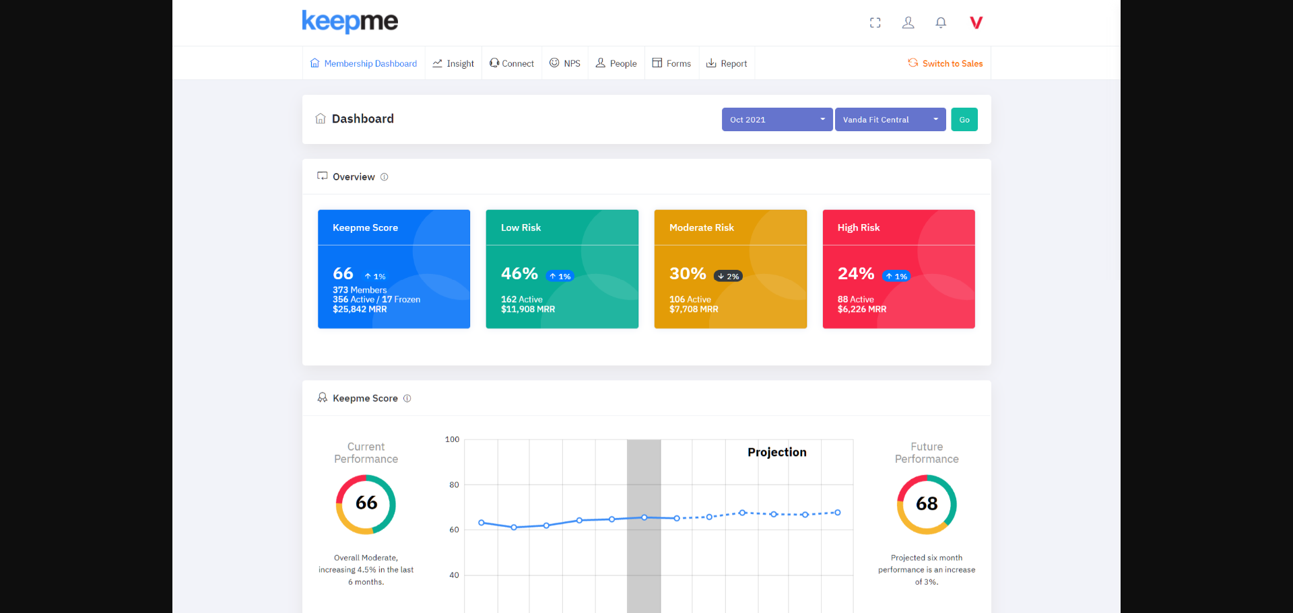The height and width of the screenshot is (613, 1293).
Task: Expand the Oct 2021 month dropdown
Action: (777, 120)
